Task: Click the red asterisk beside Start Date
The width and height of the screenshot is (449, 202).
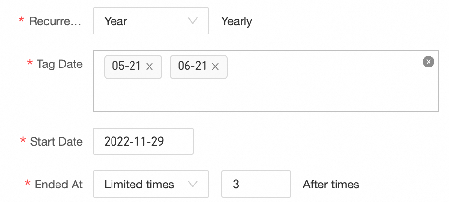Action: [x=23, y=141]
